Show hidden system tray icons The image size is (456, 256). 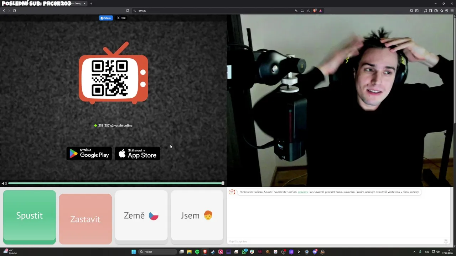[414, 252]
